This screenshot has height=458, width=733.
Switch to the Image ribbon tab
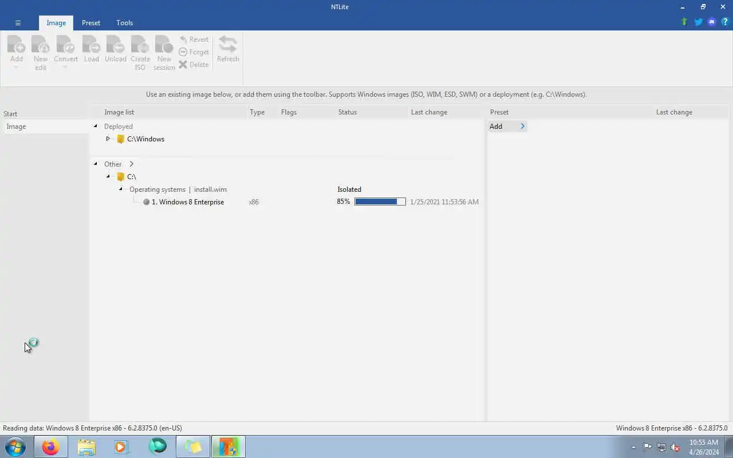(x=56, y=23)
